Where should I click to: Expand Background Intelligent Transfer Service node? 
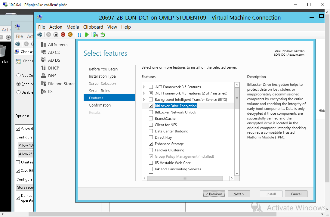144,99
